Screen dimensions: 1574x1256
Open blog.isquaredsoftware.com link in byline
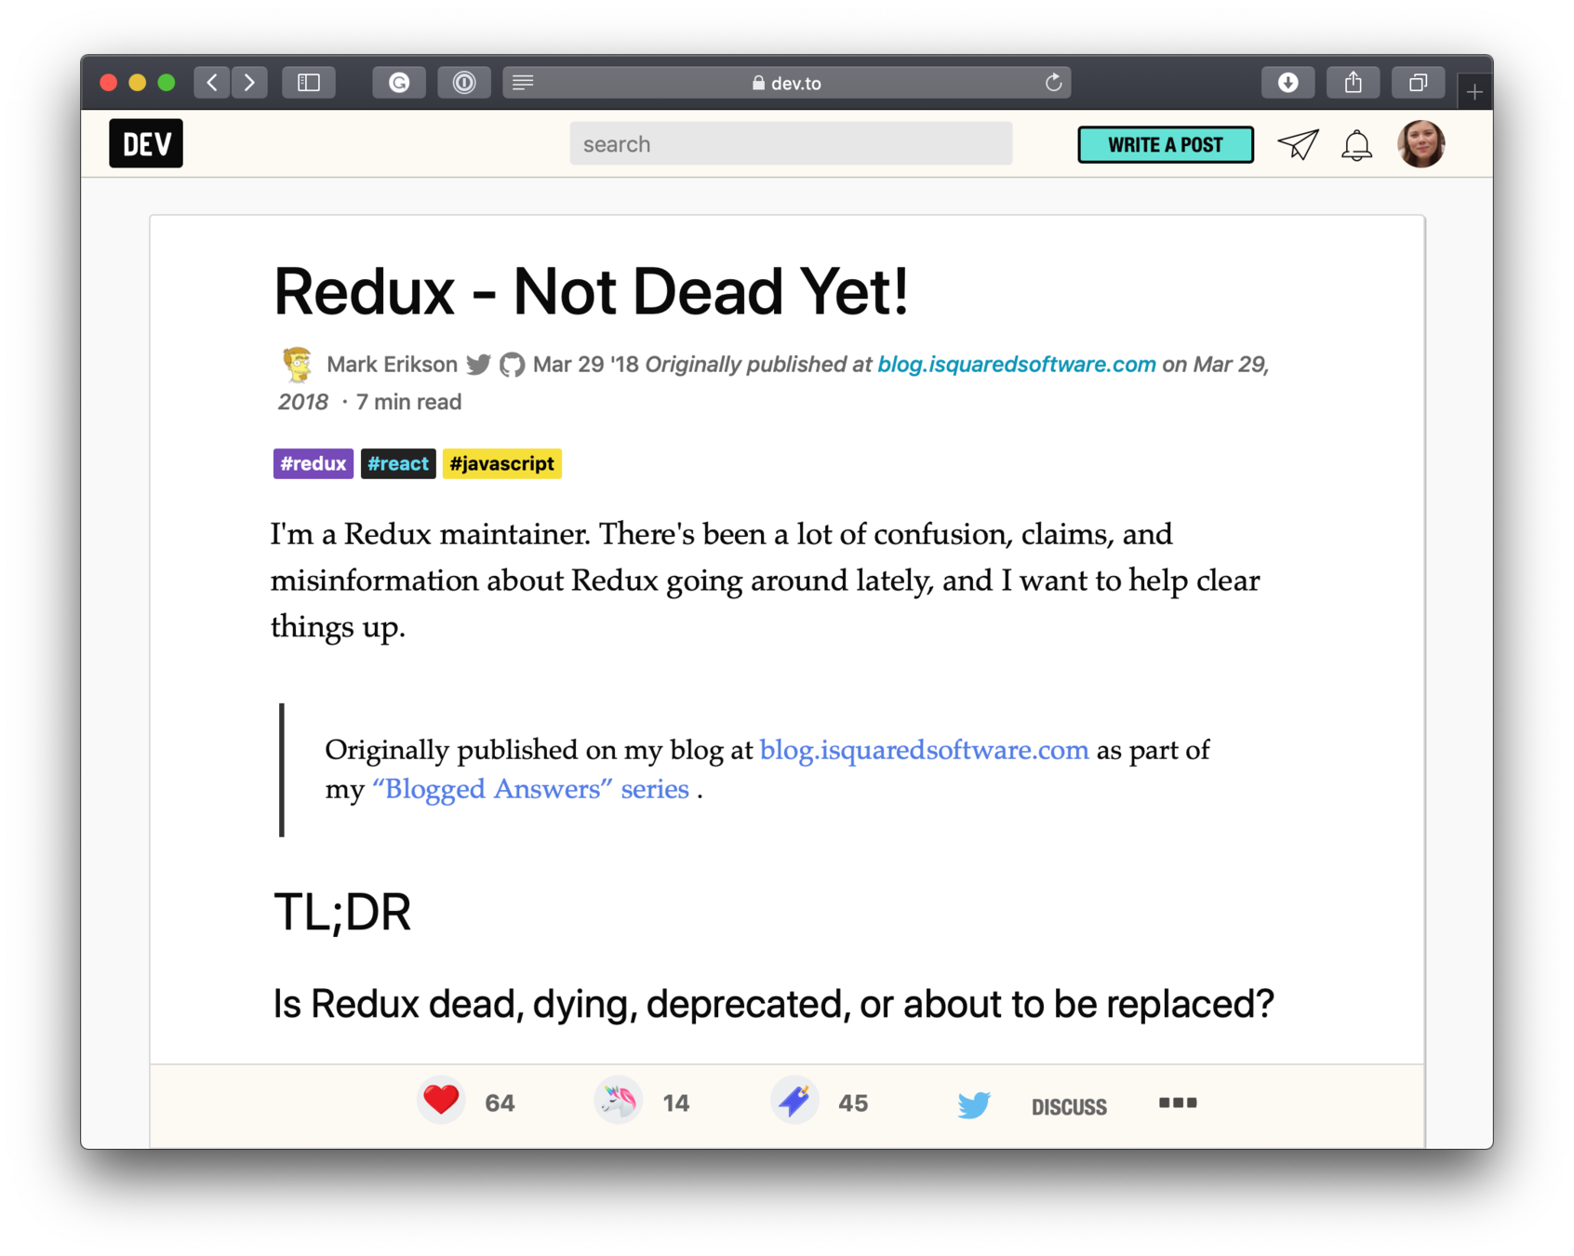coord(1017,364)
